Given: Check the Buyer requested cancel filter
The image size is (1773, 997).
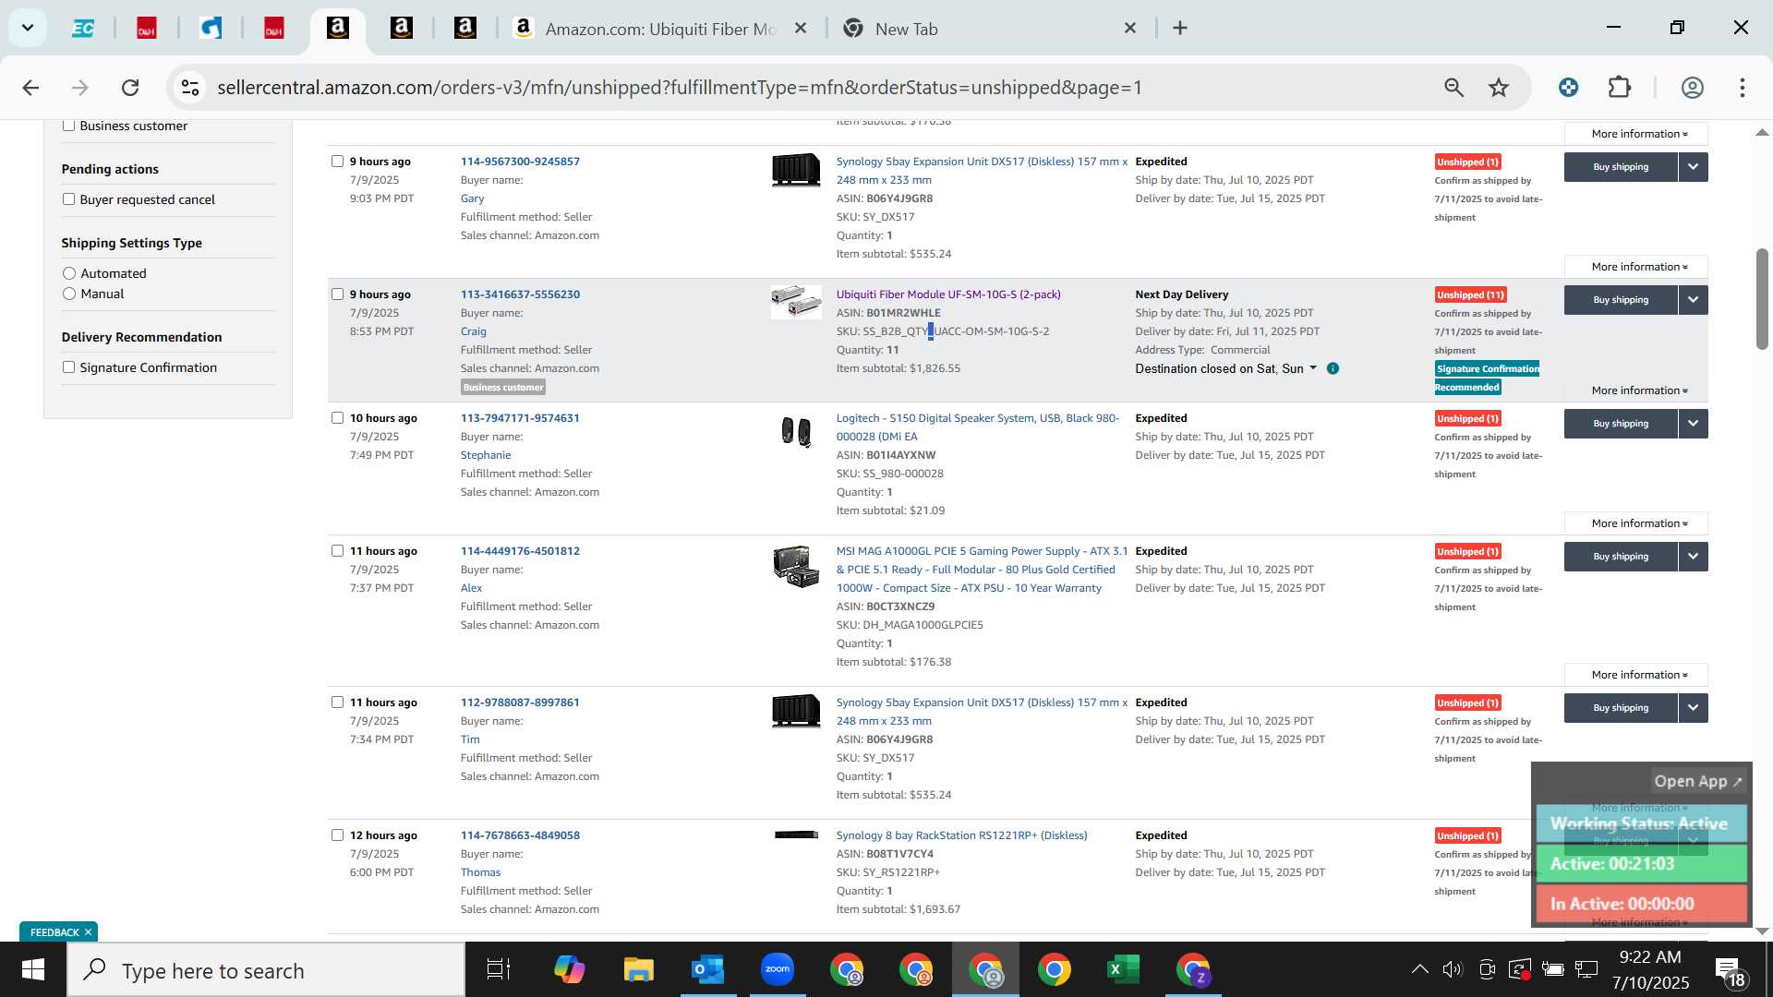Looking at the screenshot, I should (68, 199).
